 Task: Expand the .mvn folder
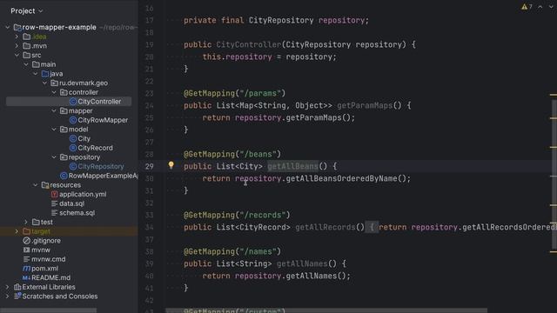click(17, 46)
